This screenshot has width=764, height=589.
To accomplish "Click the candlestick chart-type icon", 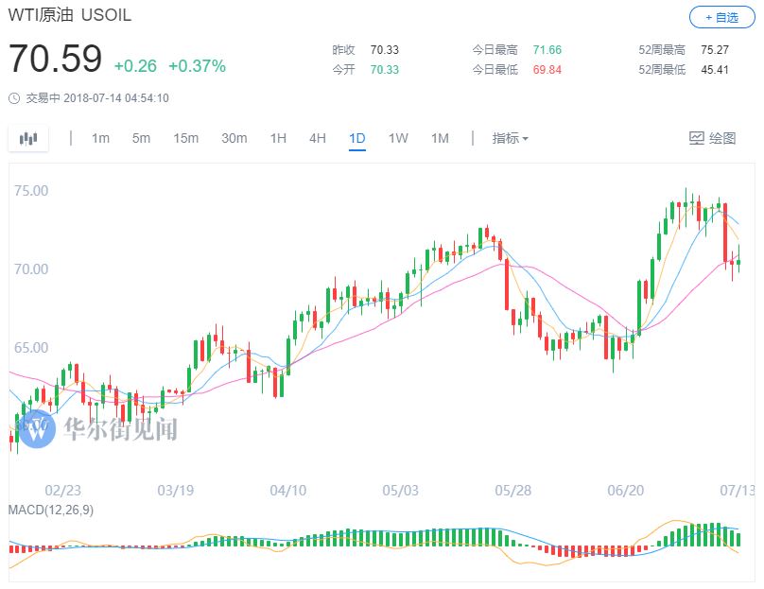I will (x=28, y=138).
